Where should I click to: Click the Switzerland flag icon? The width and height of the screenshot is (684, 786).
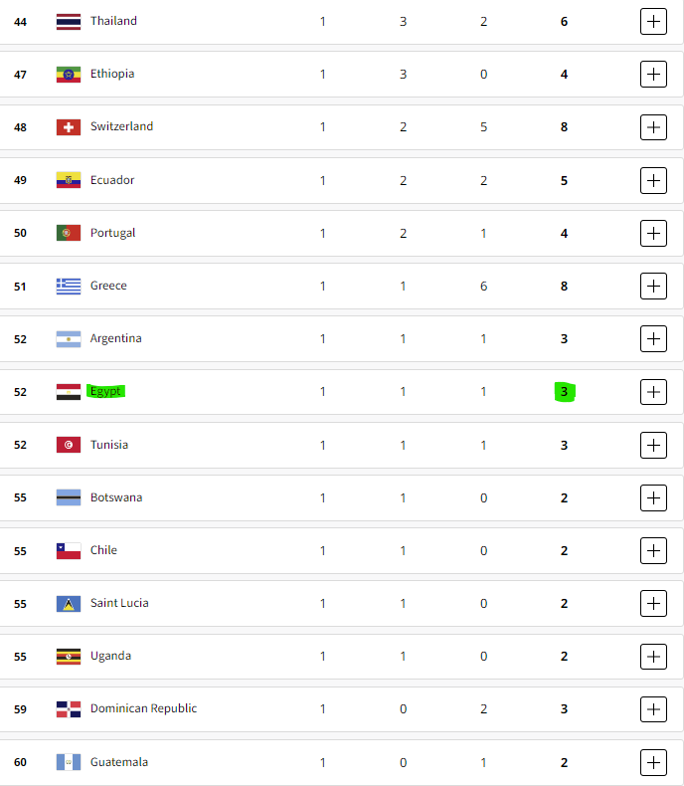(69, 126)
